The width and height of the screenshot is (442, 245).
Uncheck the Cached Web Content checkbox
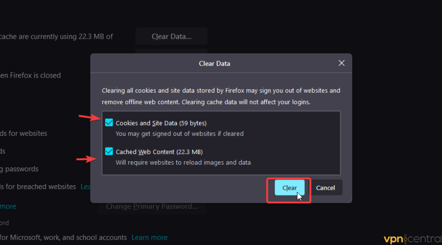pyautogui.click(x=109, y=152)
